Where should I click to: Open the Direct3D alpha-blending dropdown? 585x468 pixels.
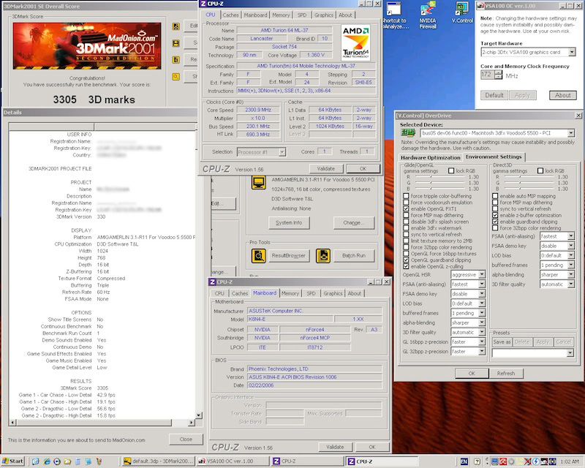571,274
